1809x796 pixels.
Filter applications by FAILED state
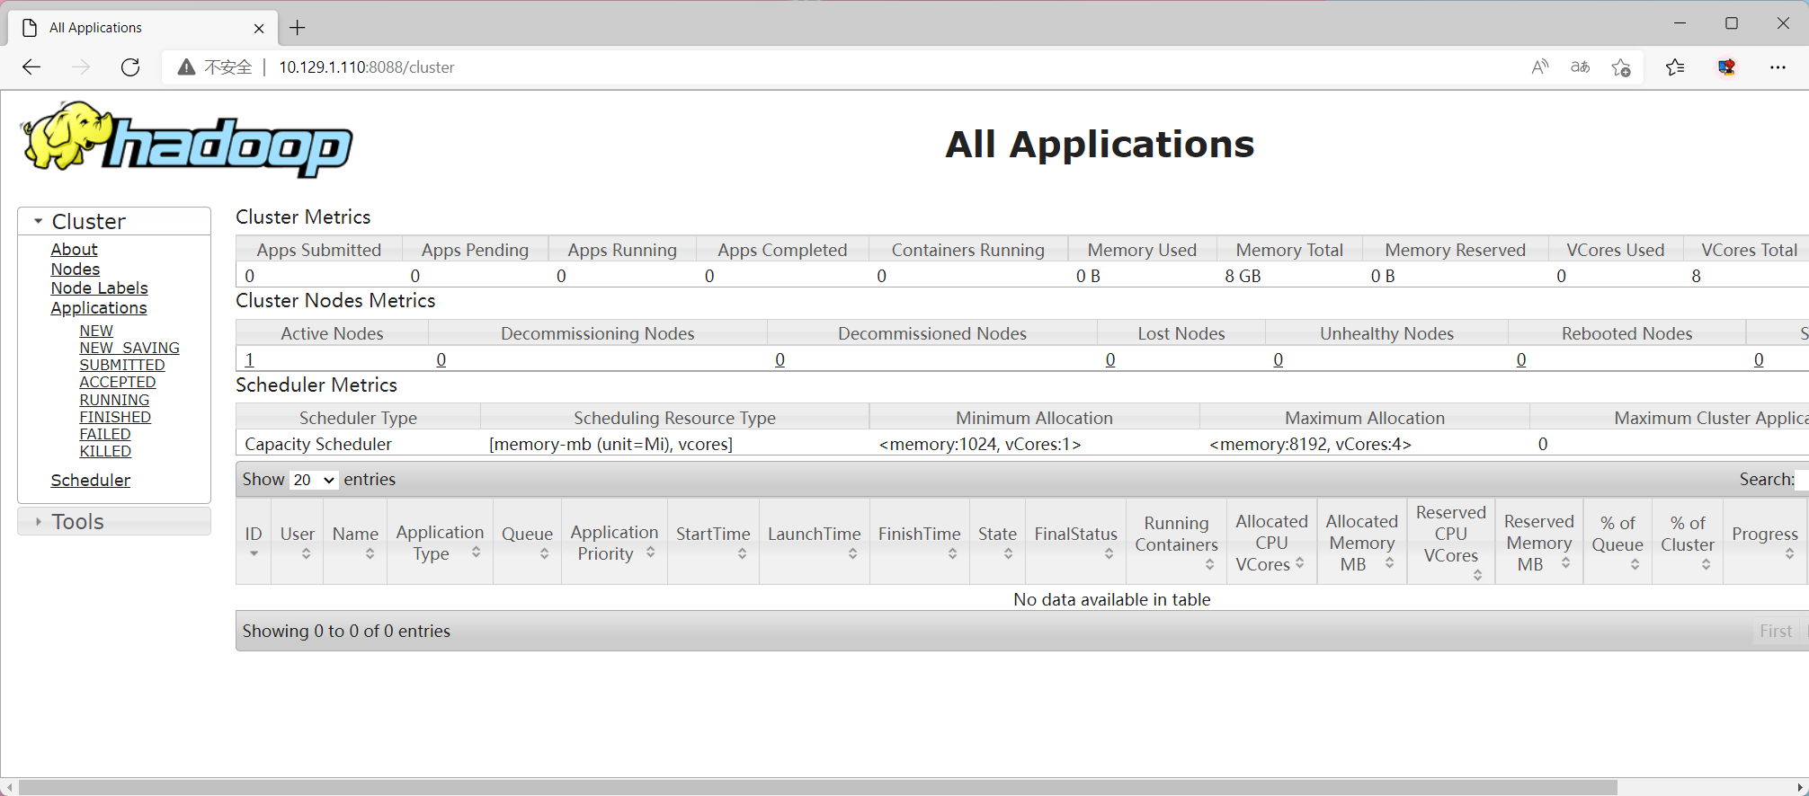(x=105, y=434)
